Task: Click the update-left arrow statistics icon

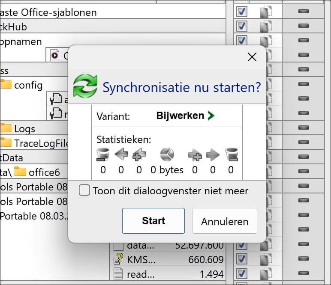Action: point(121,154)
